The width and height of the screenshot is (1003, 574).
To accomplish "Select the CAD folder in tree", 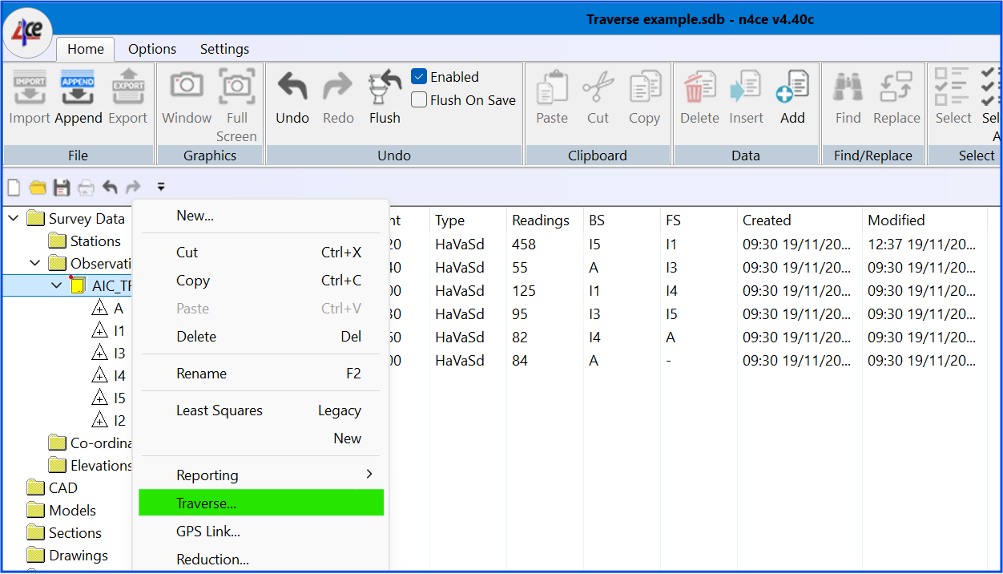I will pos(52,487).
